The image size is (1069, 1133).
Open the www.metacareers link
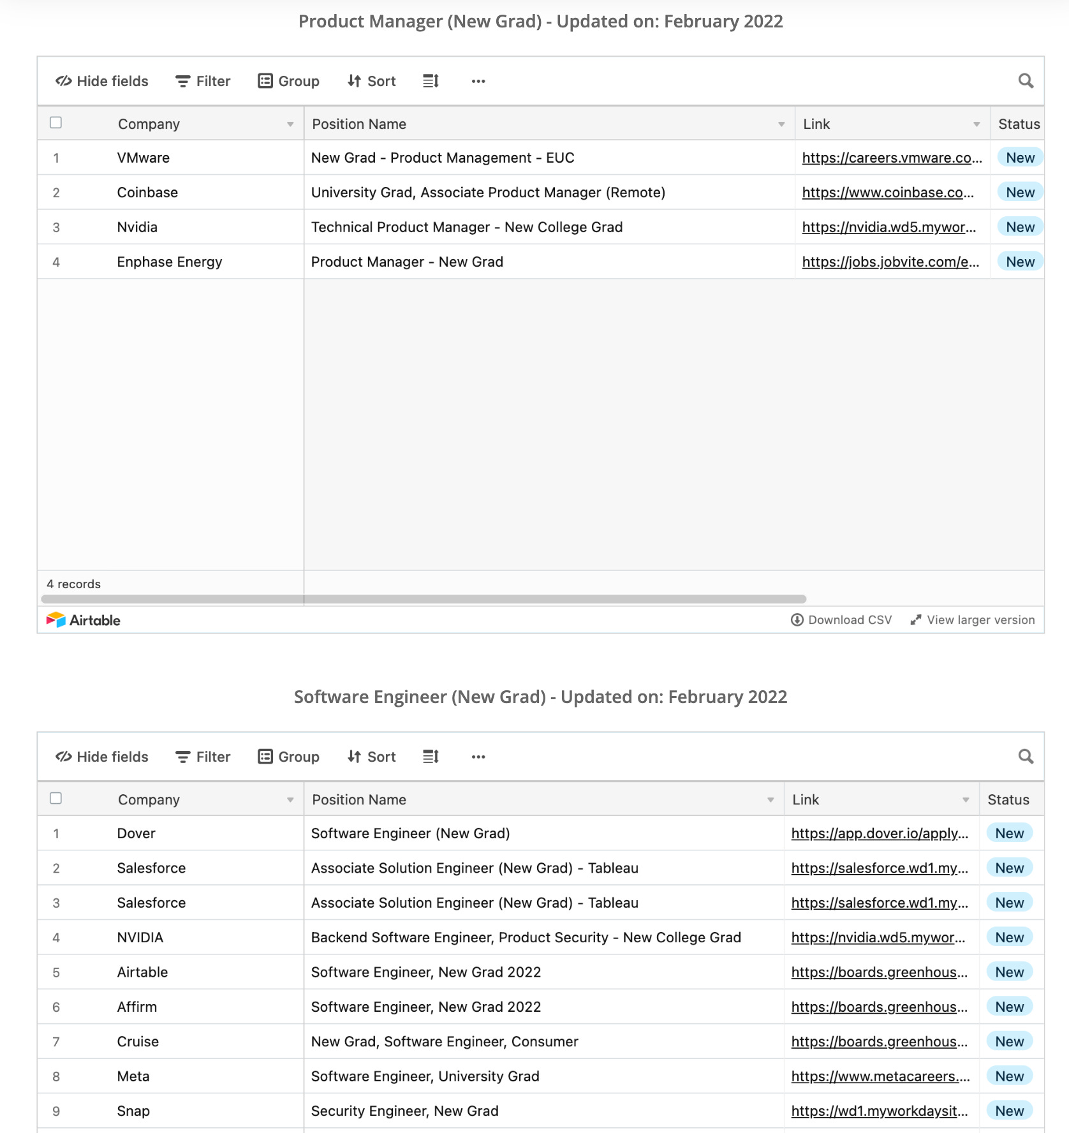point(880,1076)
